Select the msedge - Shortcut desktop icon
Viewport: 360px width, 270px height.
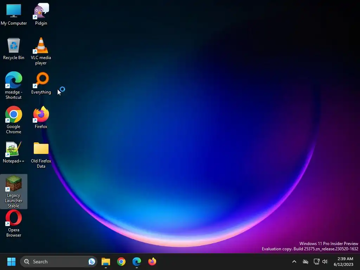tap(14, 86)
